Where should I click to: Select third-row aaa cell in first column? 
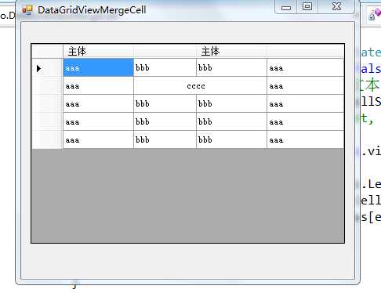(98, 103)
